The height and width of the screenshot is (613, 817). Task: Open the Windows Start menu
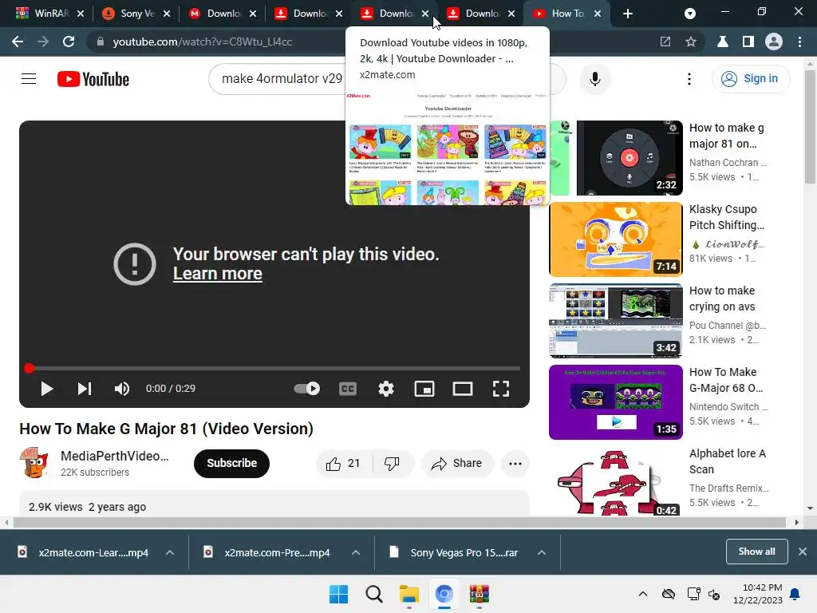pos(338,594)
